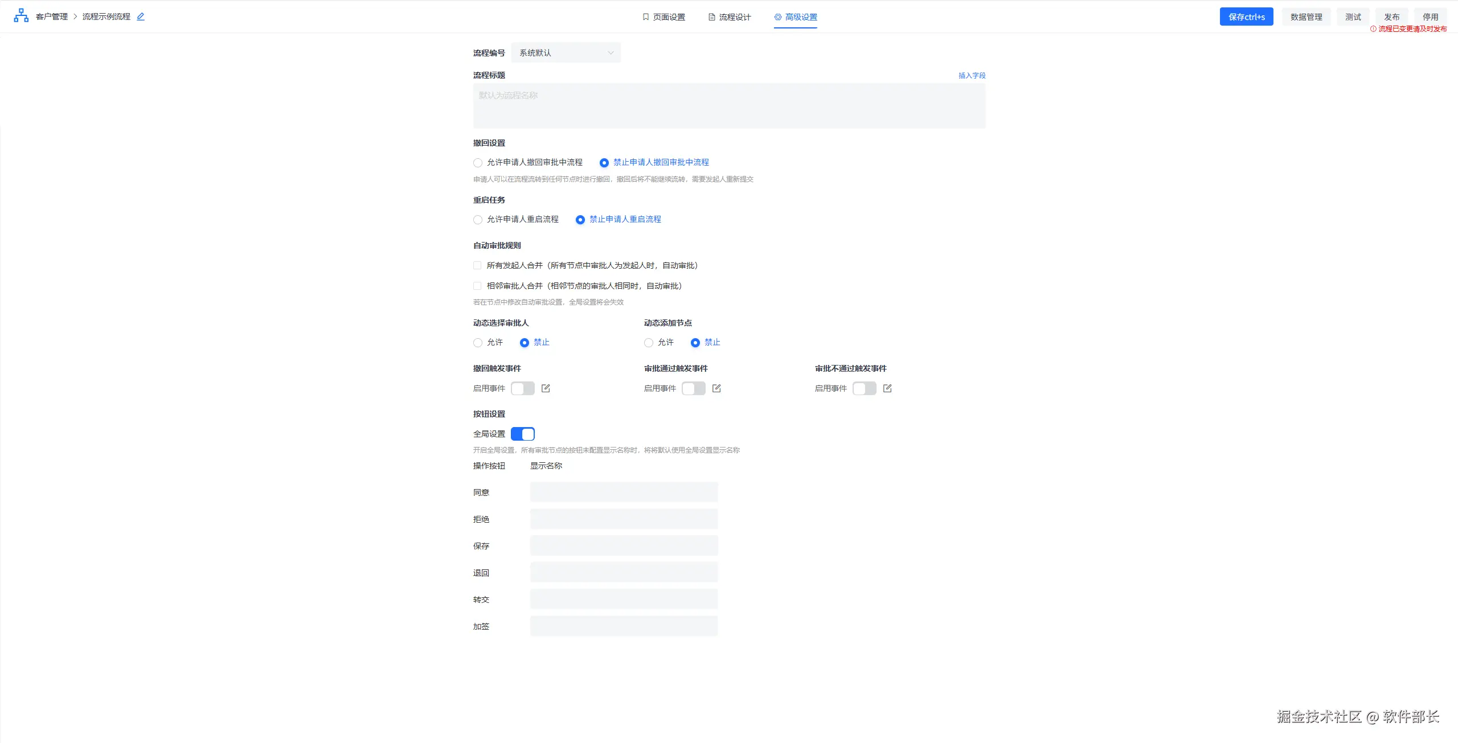Check 相邻审批人合并 checkbox
This screenshot has height=743, width=1458.
click(477, 286)
